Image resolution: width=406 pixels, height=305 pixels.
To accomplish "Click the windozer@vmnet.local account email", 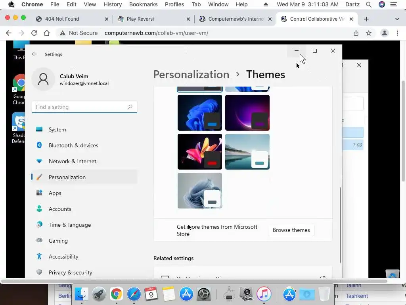I will [x=84, y=83].
